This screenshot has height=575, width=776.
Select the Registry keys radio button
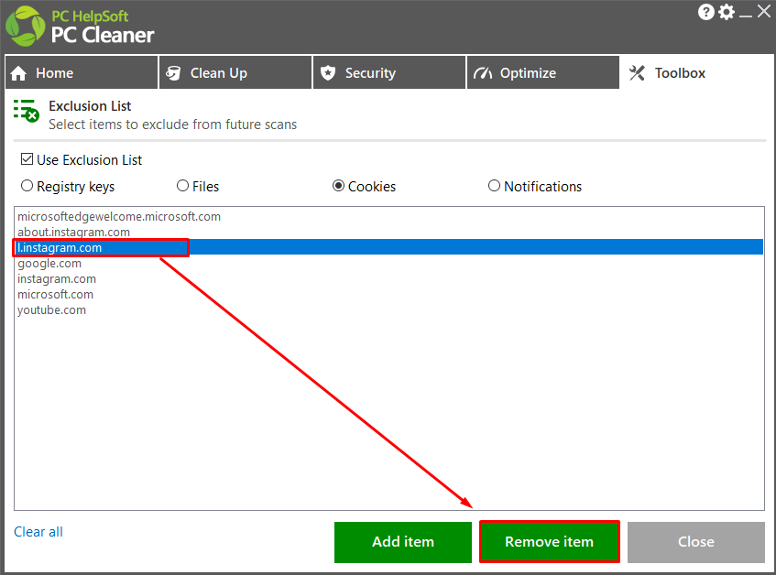27,186
